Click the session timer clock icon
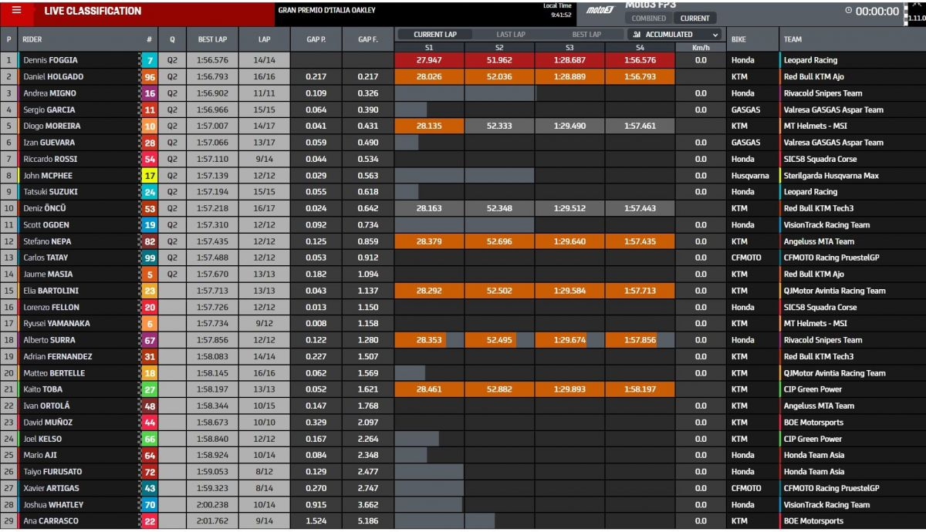Image resolution: width=926 pixels, height=532 pixels. 849,11
